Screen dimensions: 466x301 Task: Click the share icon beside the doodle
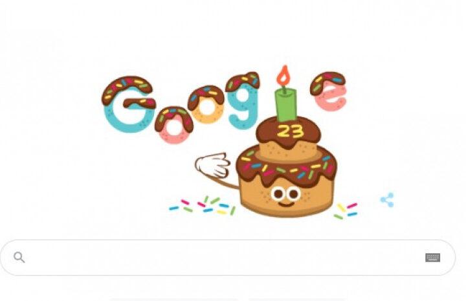point(387,200)
